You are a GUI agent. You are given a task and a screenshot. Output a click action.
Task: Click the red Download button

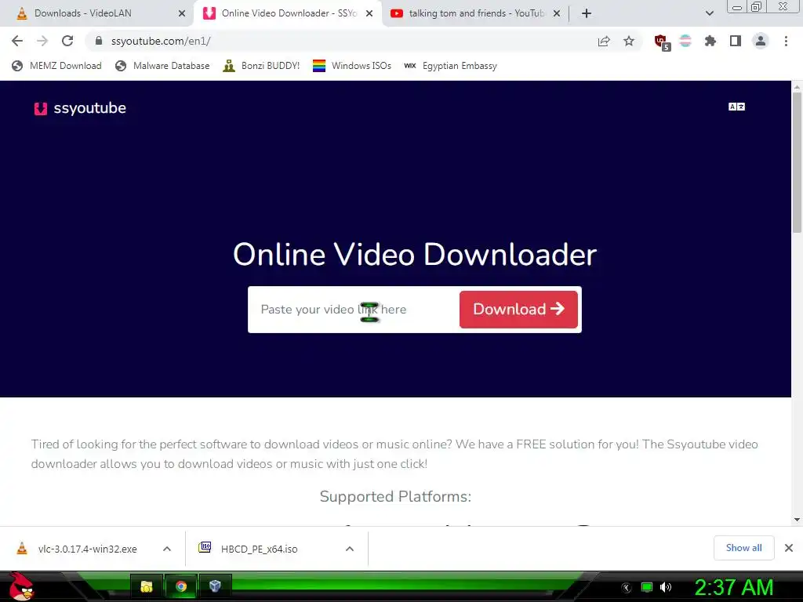pyautogui.click(x=518, y=309)
